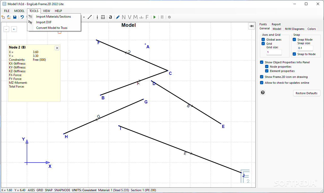Viewport: 324px width, 193px height.
Task: Select the Add Node dot tool
Action: pos(84,17)
